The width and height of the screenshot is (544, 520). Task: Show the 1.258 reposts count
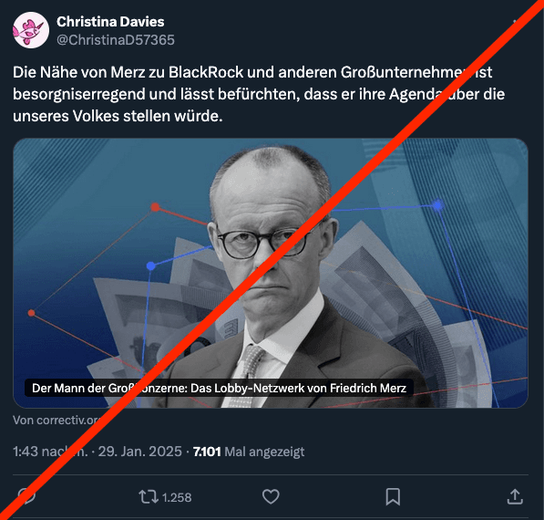tap(177, 497)
